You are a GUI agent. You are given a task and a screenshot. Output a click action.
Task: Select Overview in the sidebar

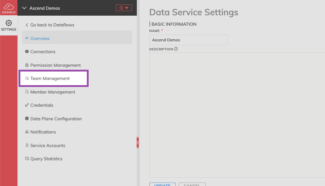coord(77,37)
